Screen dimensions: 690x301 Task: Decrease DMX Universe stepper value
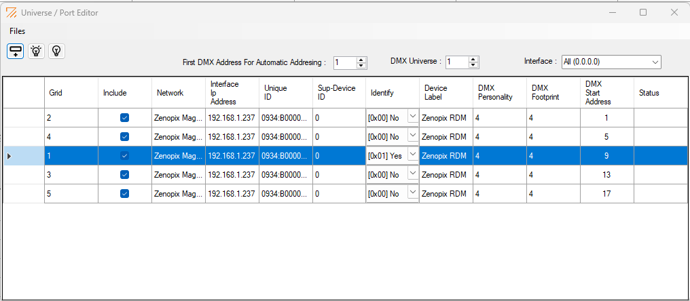pos(473,66)
